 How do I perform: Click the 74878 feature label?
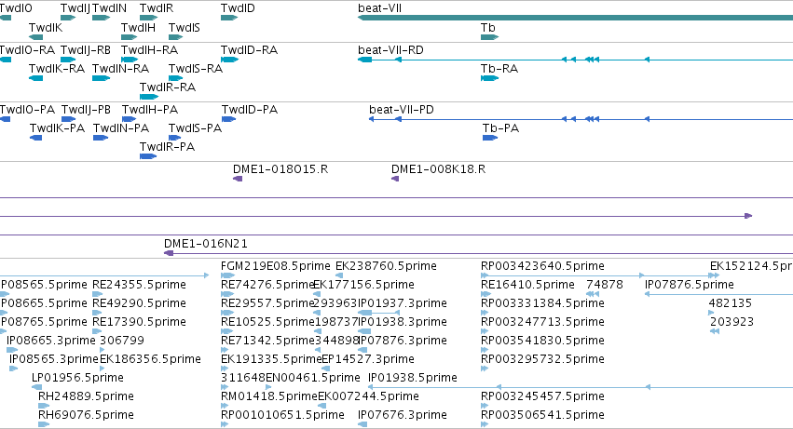tap(605, 285)
